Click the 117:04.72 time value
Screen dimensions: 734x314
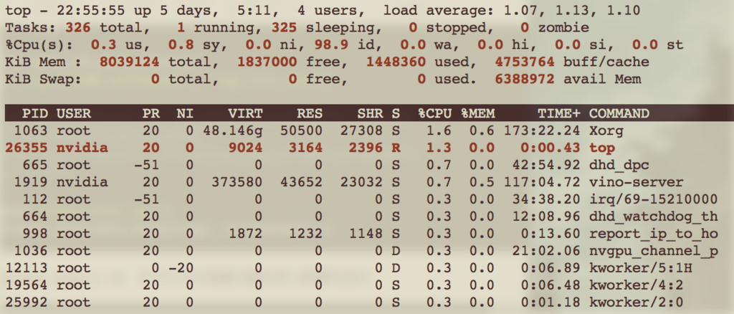[542, 182]
